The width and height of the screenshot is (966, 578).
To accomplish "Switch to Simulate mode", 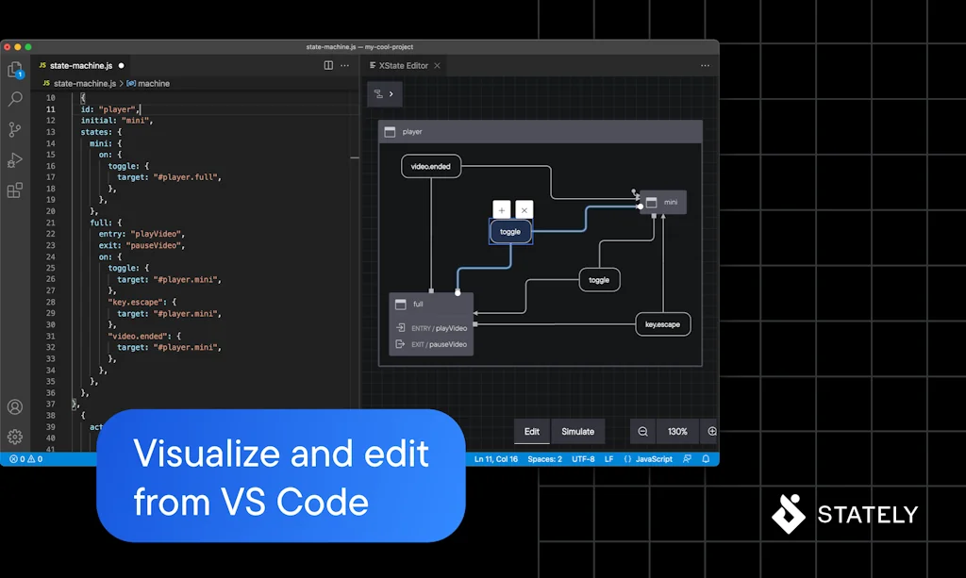I will 577,432.
